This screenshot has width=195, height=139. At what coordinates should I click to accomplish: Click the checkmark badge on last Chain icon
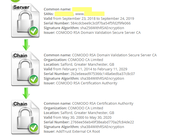pos(33,128)
